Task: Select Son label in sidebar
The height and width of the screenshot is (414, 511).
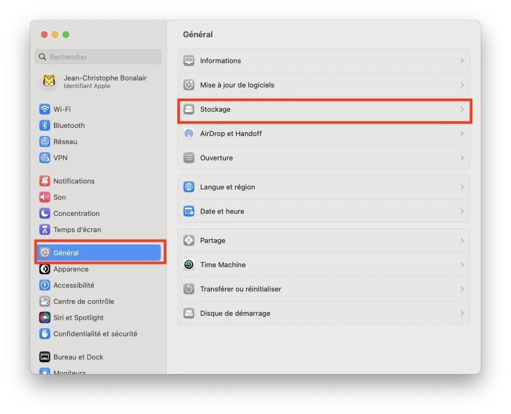Action: 60,197
